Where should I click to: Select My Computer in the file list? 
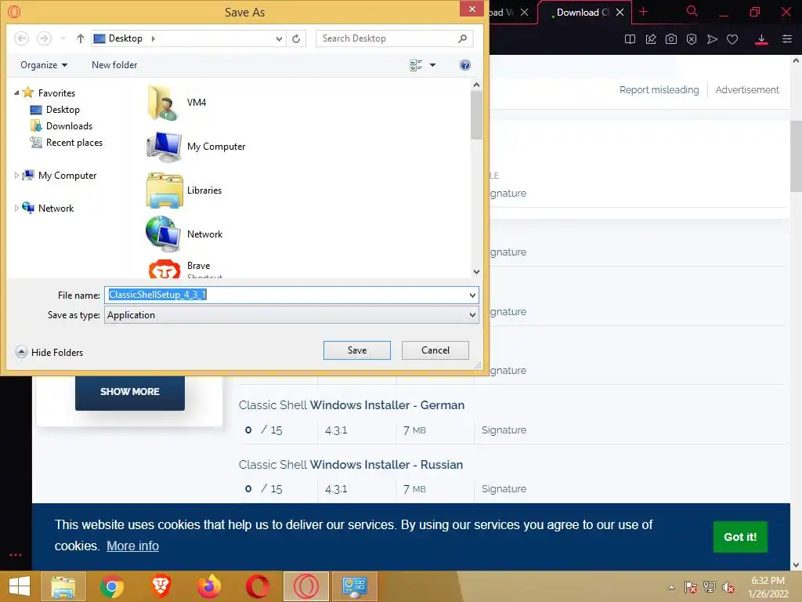pyautogui.click(x=197, y=147)
